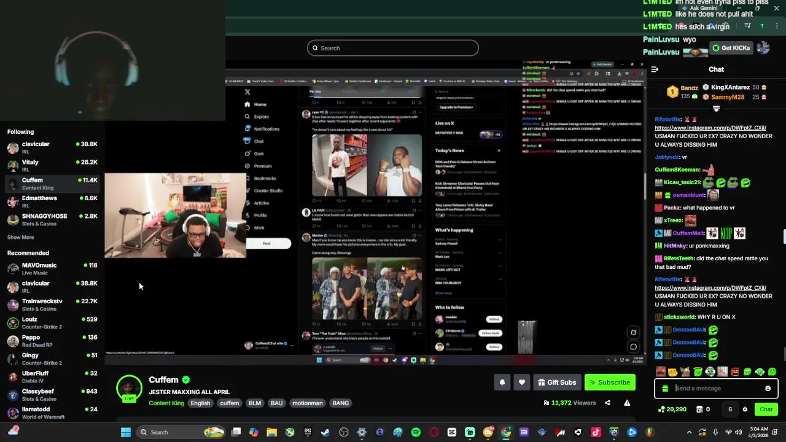Viewport: 786px width, 442px height.
Task: Click the gift icon in the message box
Action: [665, 388]
